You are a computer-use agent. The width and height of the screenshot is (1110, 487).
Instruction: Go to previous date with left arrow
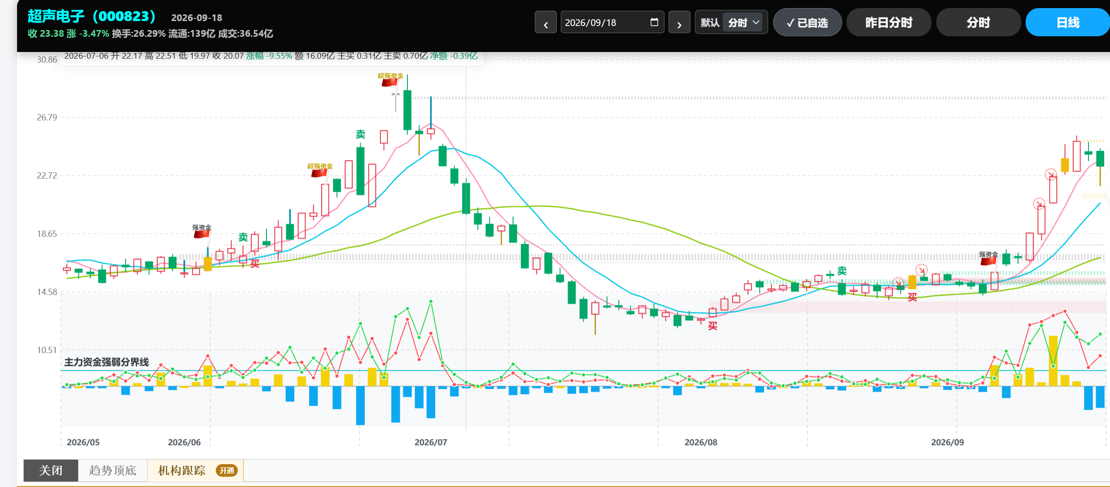tap(546, 22)
